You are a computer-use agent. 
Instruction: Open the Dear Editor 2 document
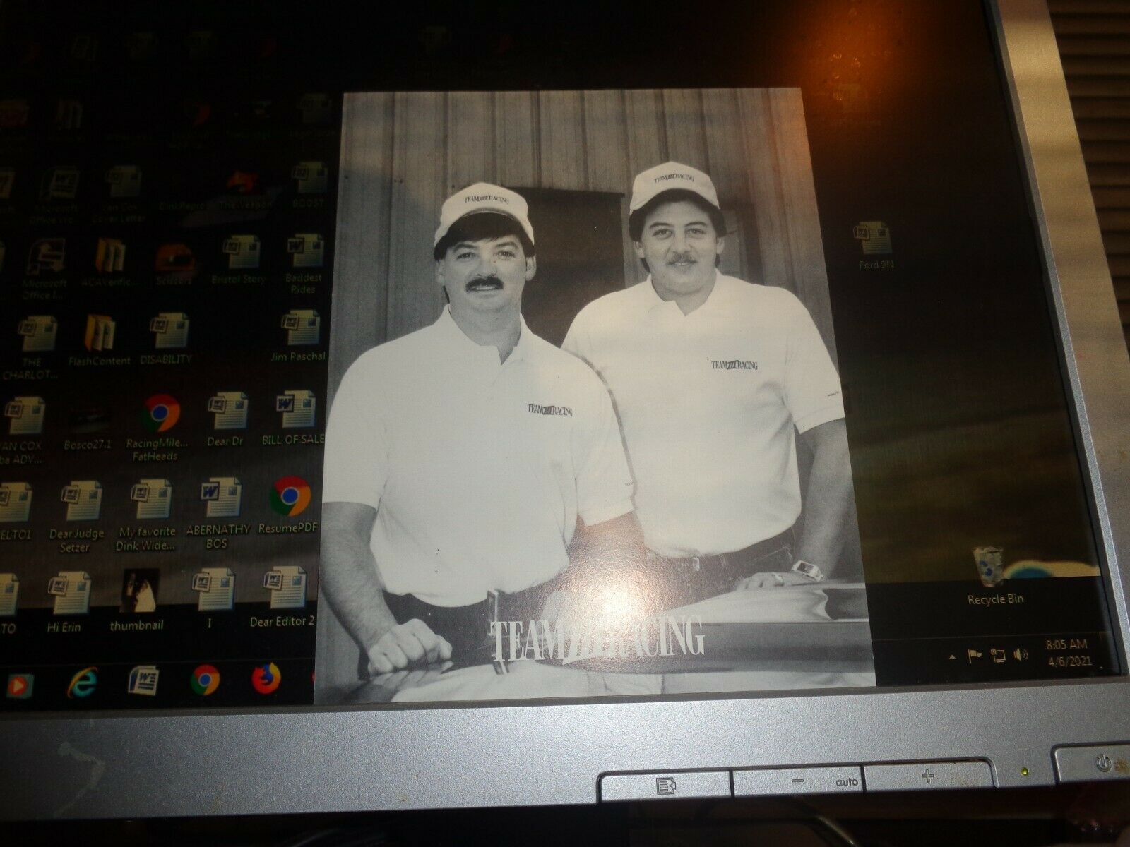[282, 597]
